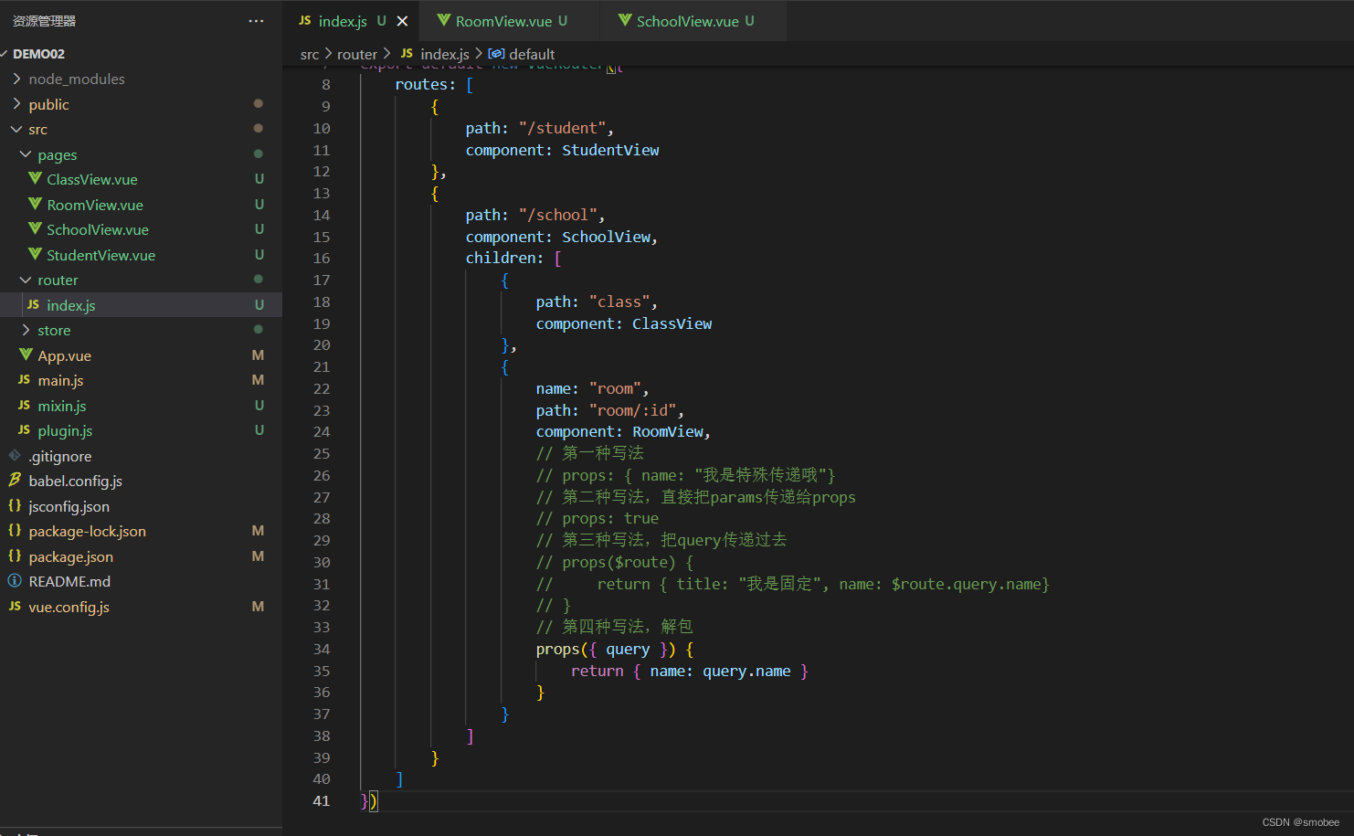This screenshot has height=836, width=1354.
Task: Click line number 34 in gutter
Action: tap(322, 650)
